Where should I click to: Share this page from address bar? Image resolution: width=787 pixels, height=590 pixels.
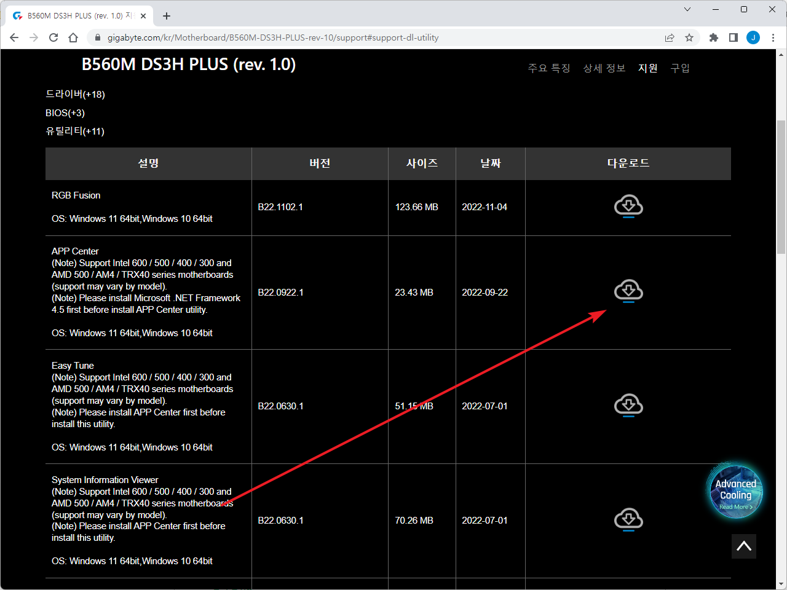point(670,37)
